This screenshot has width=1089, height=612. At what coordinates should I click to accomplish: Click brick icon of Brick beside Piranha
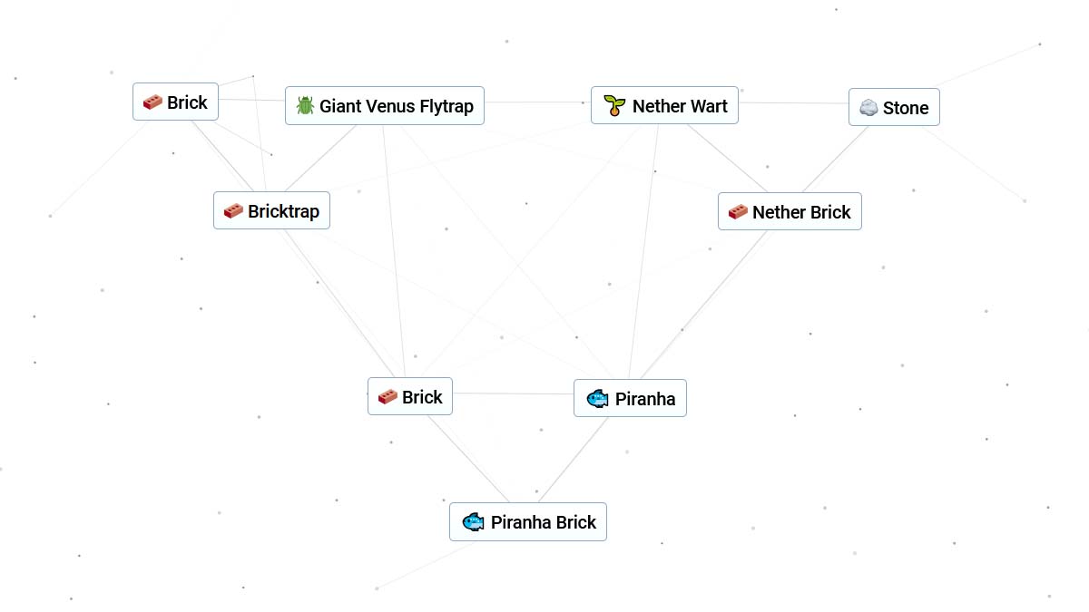(x=388, y=397)
